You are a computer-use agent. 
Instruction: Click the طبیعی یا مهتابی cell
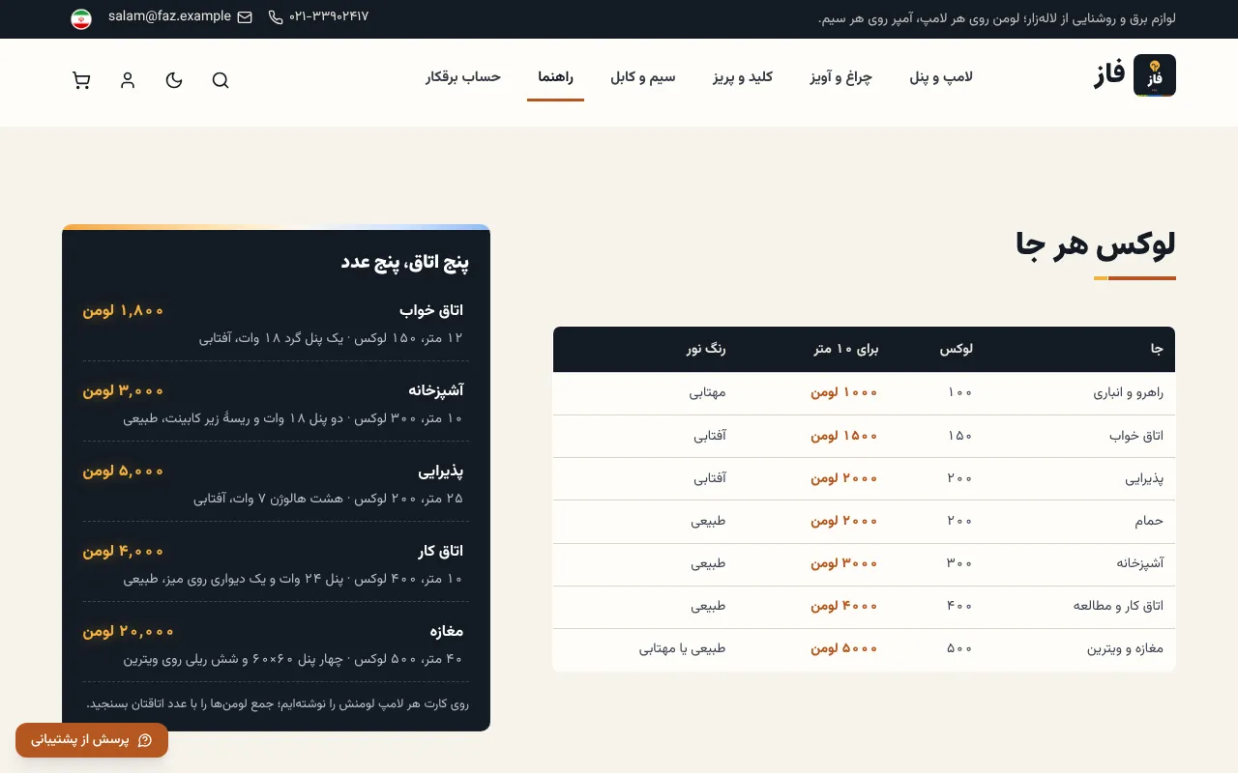[683, 649]
